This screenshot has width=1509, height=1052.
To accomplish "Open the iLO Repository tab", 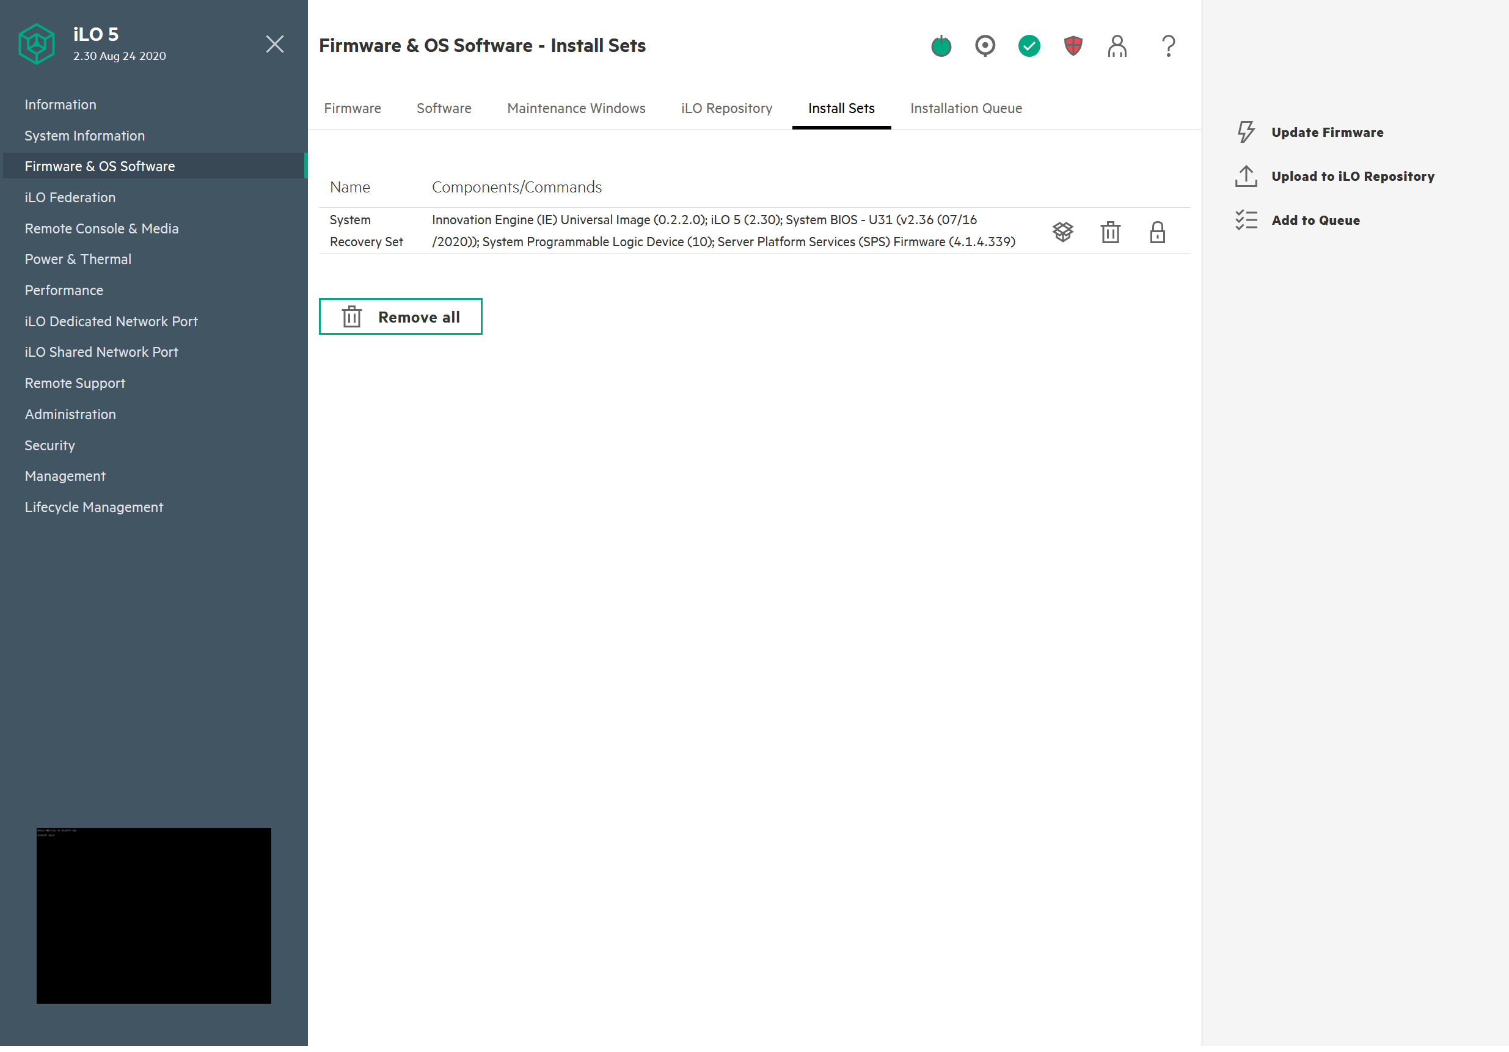I will [x=726, y=108].
